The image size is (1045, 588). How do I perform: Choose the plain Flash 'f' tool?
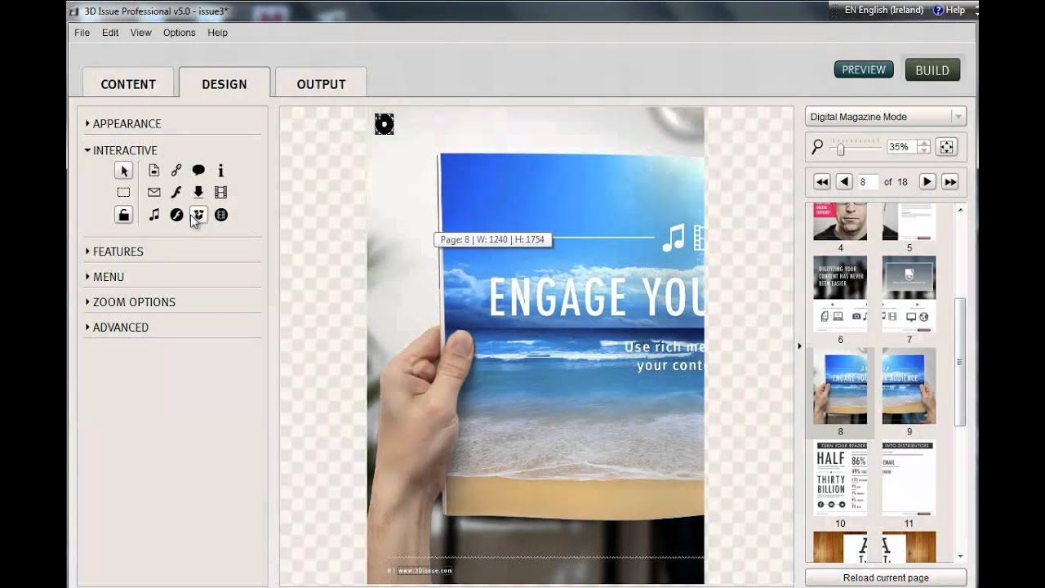click(176, 193)
